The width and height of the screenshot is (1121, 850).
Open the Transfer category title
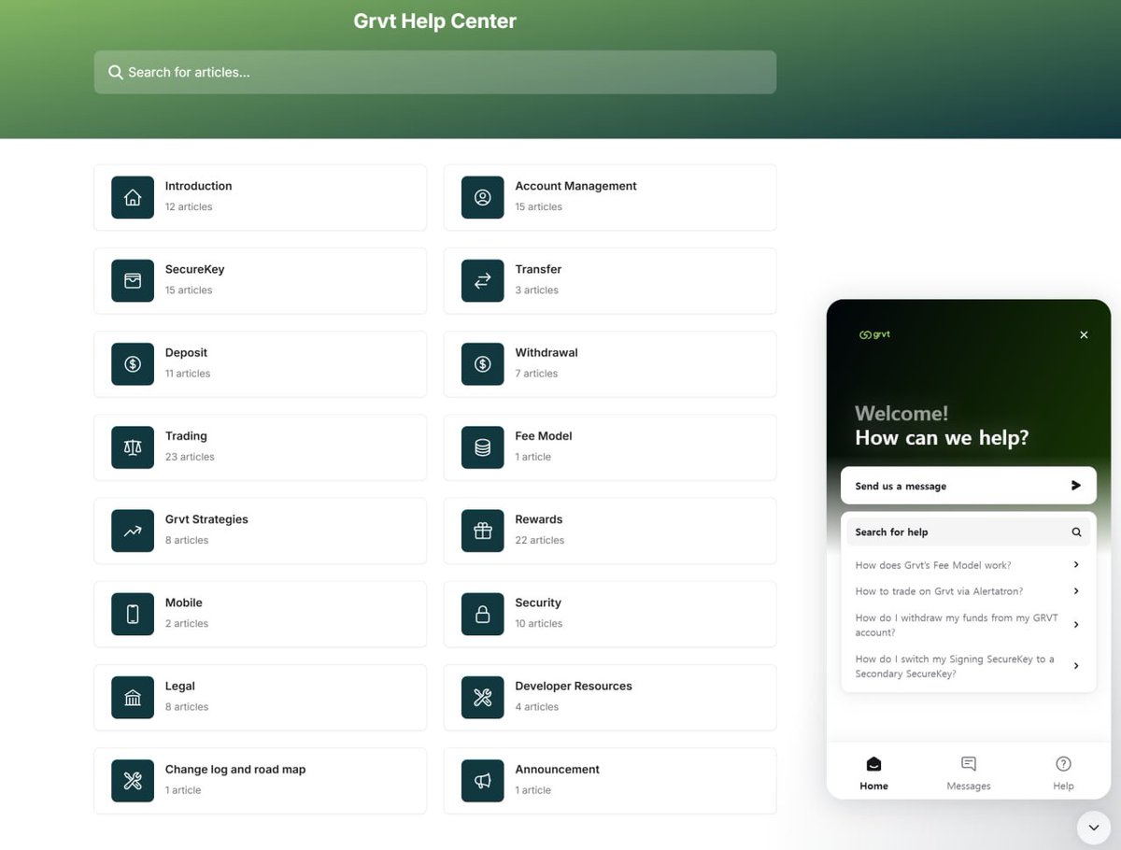538,269
